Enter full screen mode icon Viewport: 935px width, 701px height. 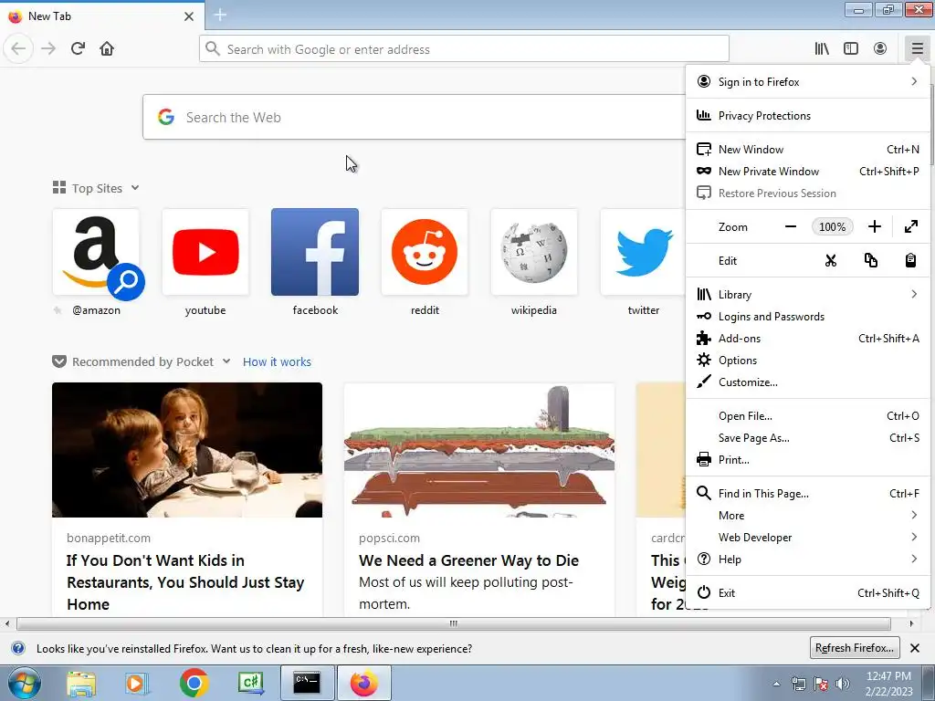click(910, 226)
